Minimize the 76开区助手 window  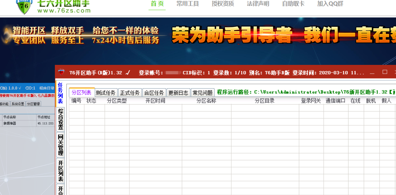click(x=372, y=73)
